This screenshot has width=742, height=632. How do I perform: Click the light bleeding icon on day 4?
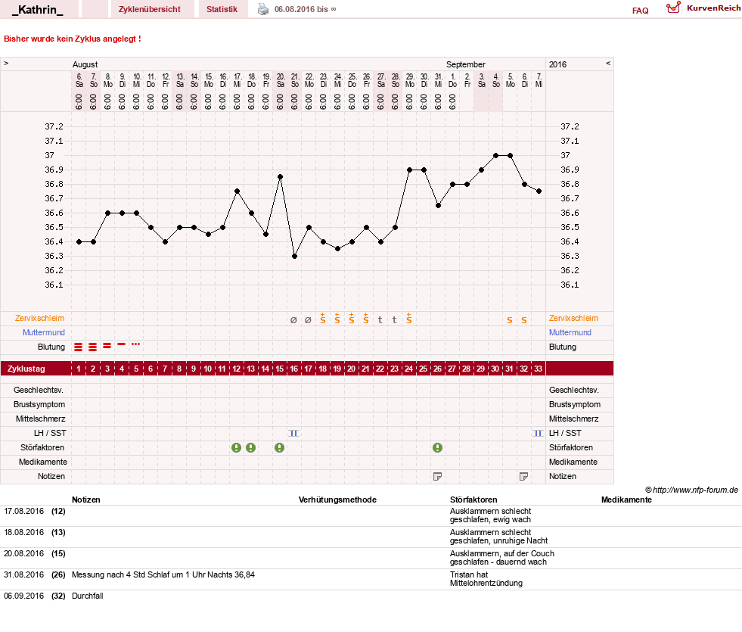122,344
